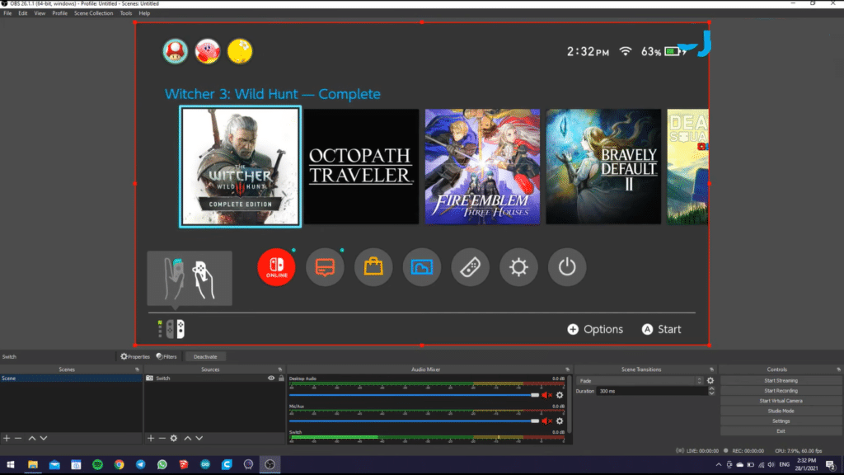Viewport: 844px width, 475px height.
Task: Move the selected scene up
Action: pos(32,439)
